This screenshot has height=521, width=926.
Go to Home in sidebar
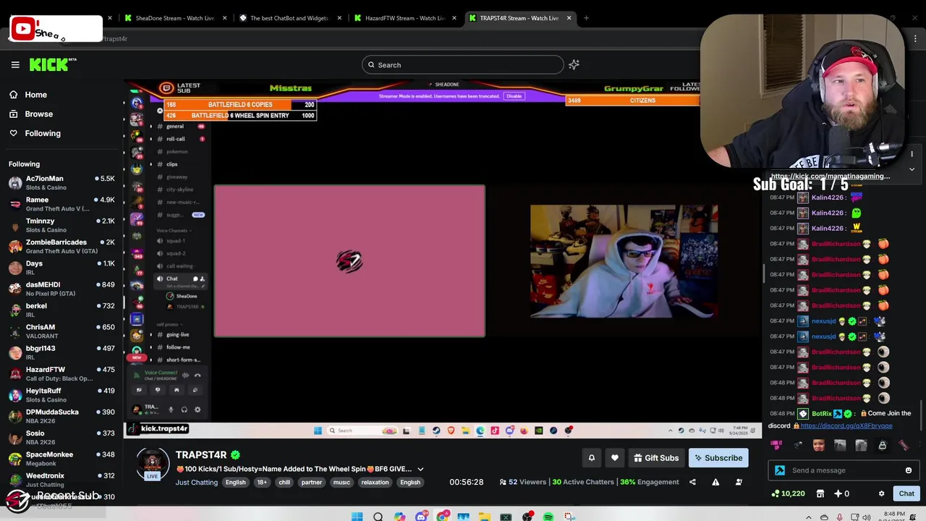(35, 95)
